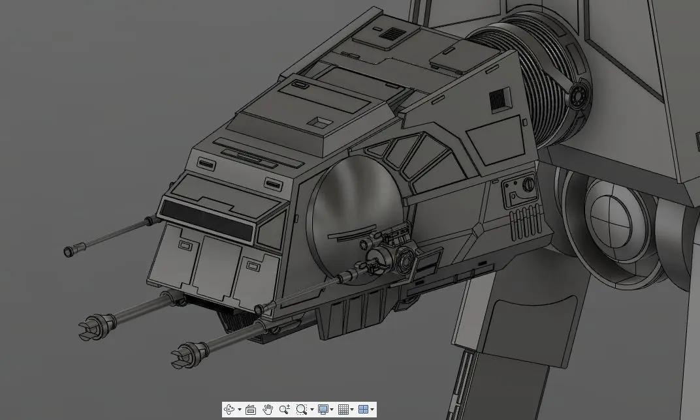Click the Look At icon
700x420 pixels.
[251, 410]
